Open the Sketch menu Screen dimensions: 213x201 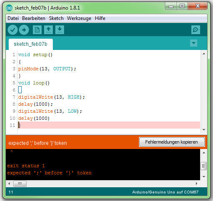pos(56,18)
